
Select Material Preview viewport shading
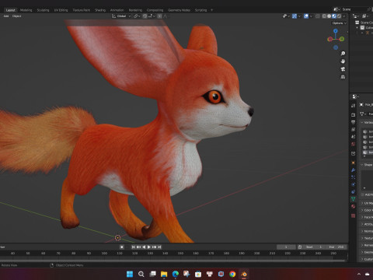coord(334,16)
